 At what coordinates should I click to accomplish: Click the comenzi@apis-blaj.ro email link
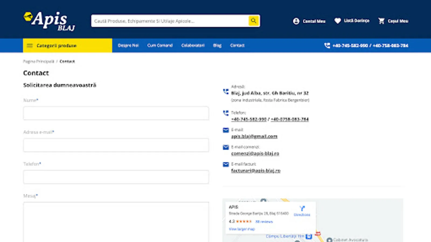click(x=255, y=154)
